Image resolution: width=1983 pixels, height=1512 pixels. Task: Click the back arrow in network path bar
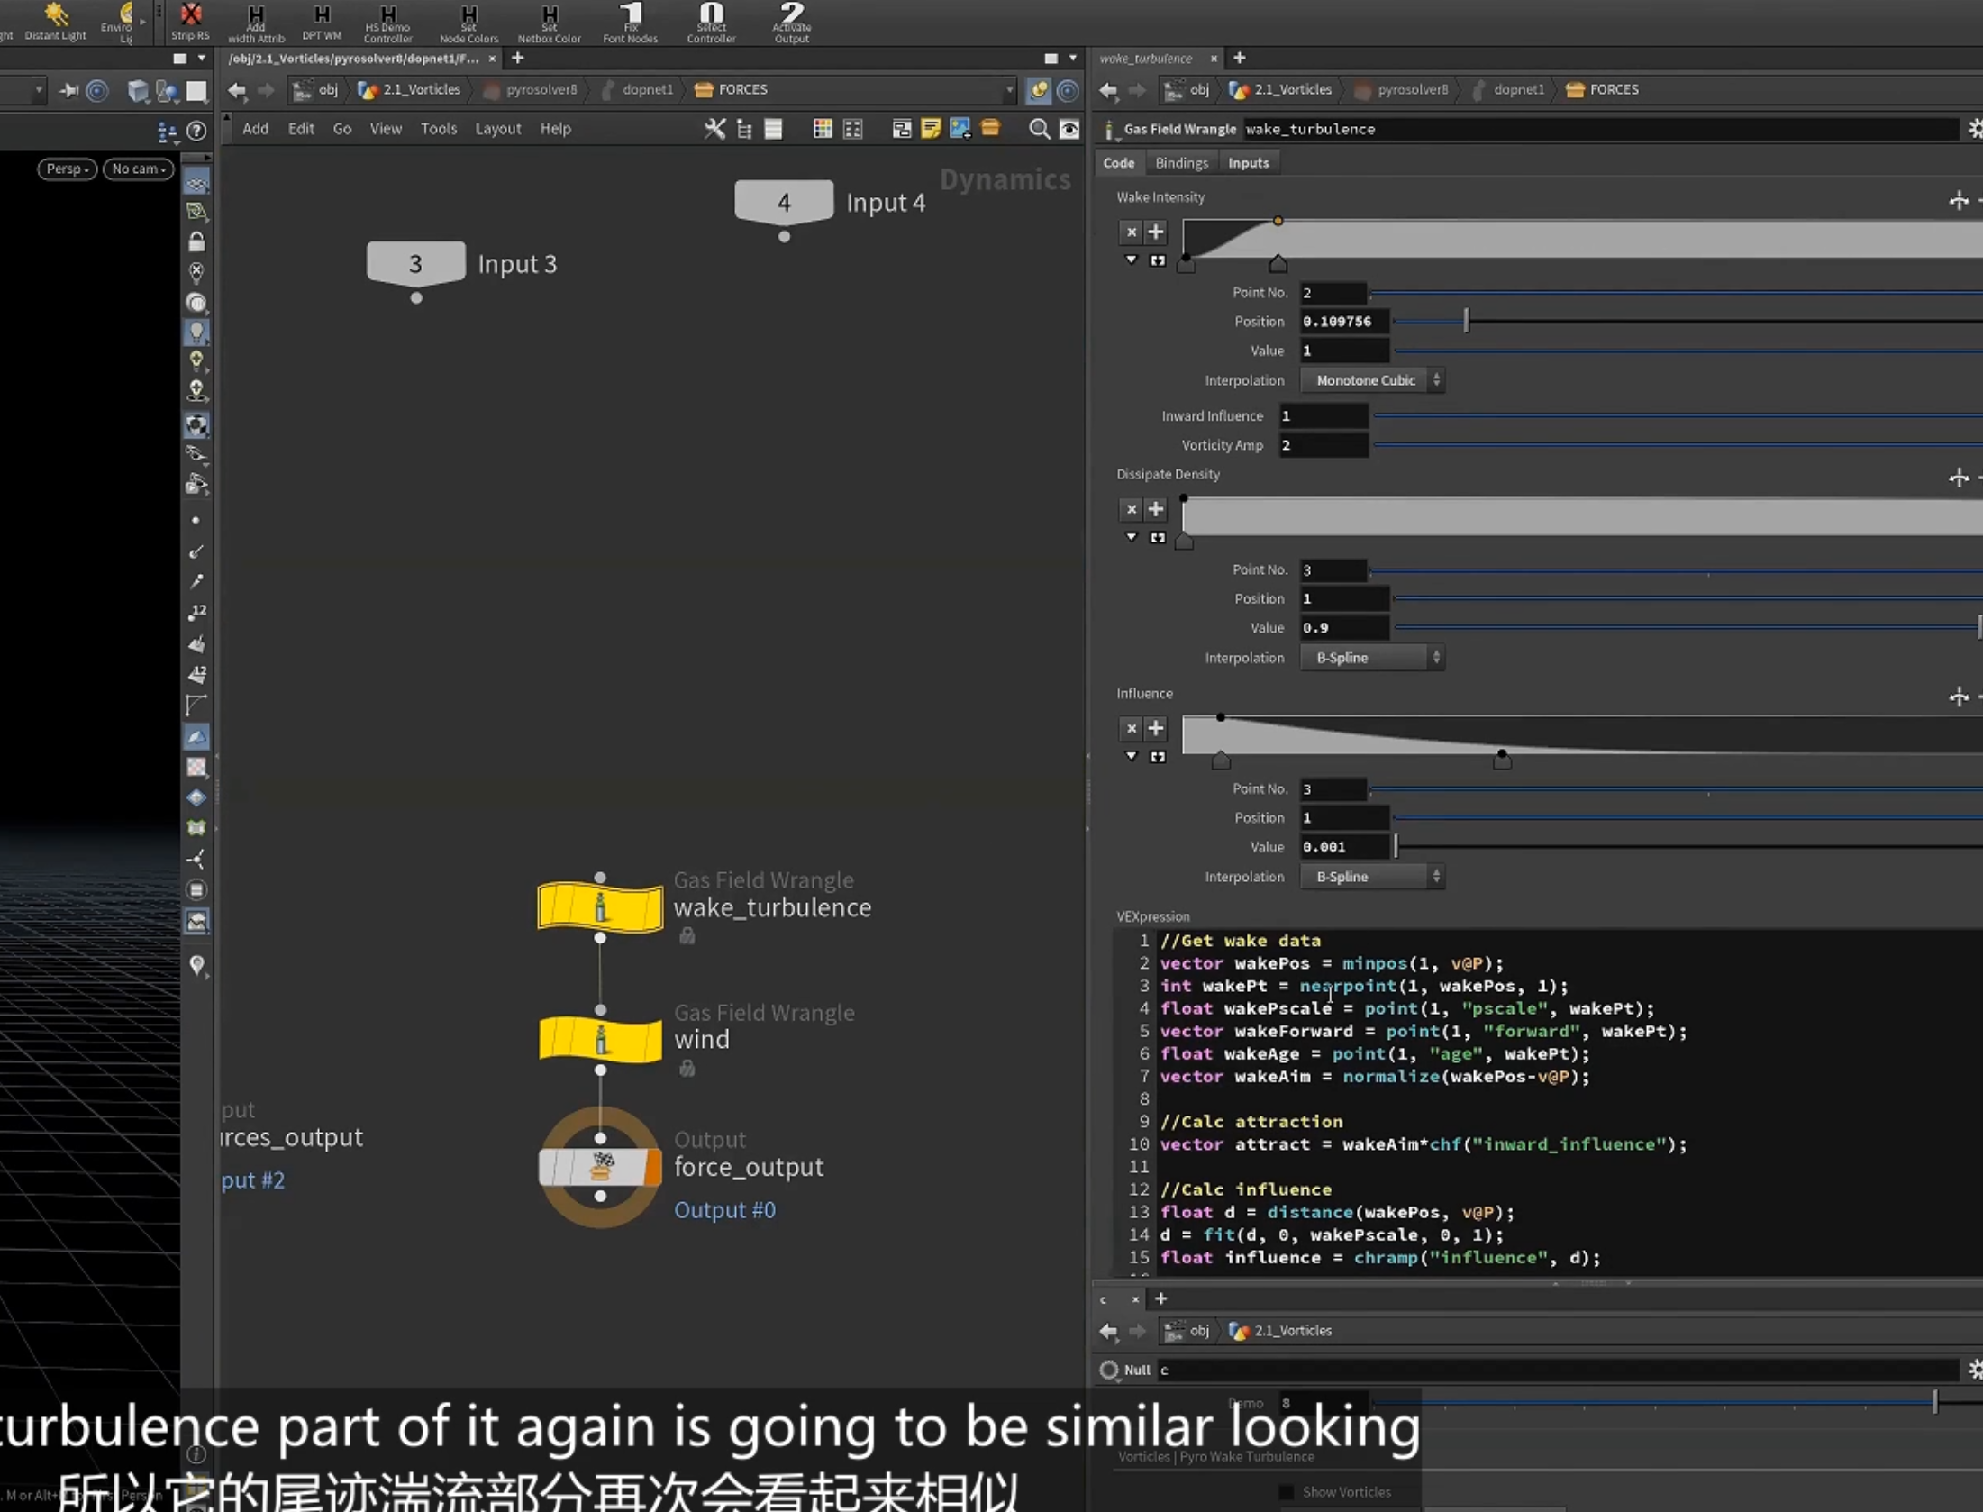pos(237,90)
